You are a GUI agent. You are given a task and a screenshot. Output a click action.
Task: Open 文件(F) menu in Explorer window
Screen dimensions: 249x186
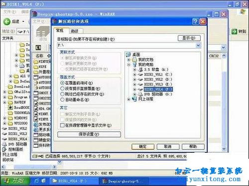pos(10,11)
